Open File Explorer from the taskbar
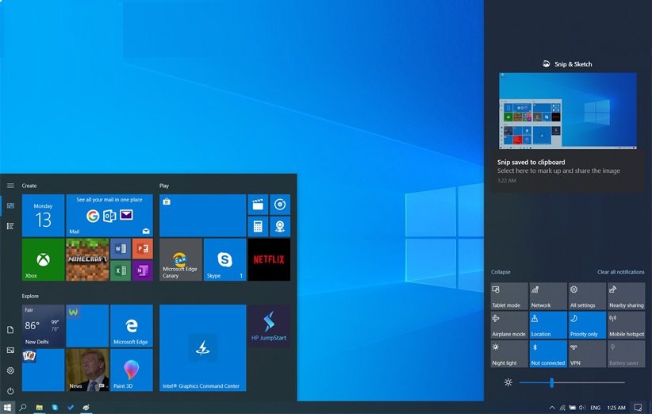 click(x=39, y=408)
